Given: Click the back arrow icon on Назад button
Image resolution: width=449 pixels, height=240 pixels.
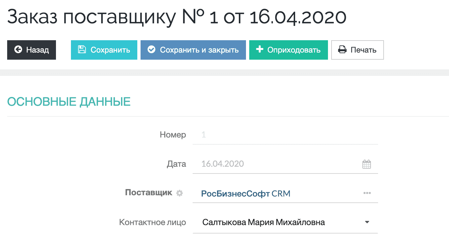Looking at the screenshot, I should tap(18, 50).
